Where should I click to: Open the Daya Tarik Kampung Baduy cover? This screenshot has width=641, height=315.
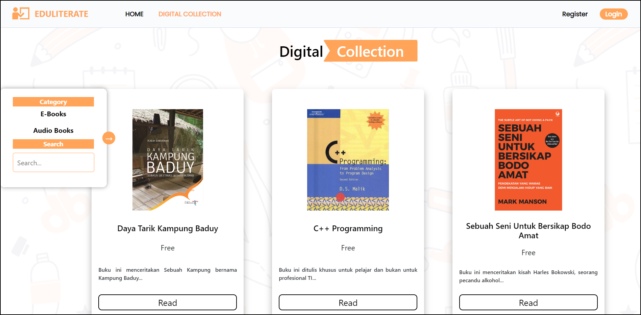168,160
